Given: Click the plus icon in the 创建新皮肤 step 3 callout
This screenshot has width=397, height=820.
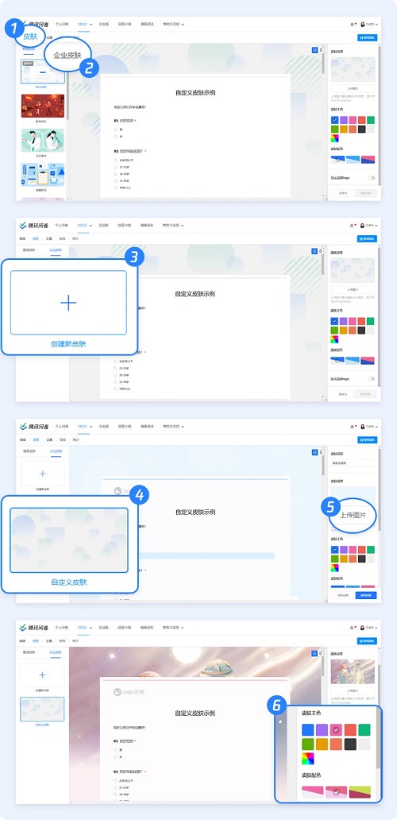Looking at the screenshot, I should (68, 302).
